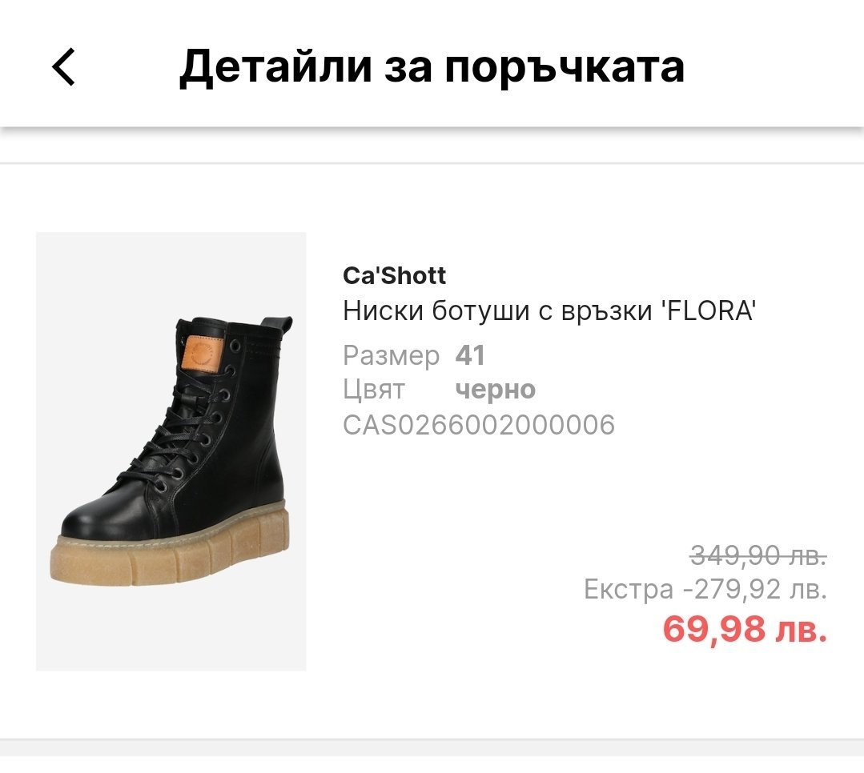This screenshot has width=864, height=773.
Task: Tap the 'Цвят' color label
Action: click(374, 390)
